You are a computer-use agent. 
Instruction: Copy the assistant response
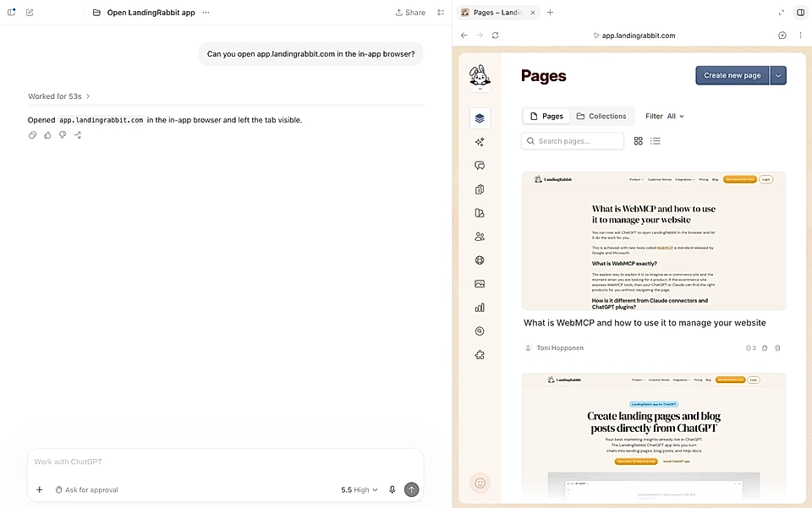[33, 135]
